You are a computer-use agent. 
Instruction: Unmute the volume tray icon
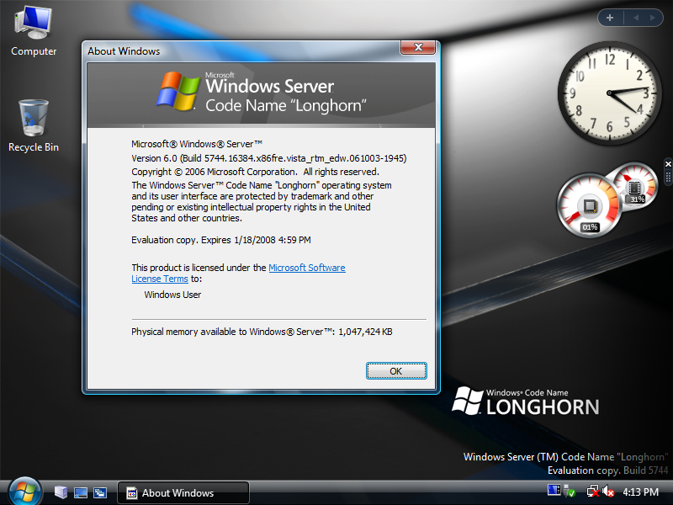coord(608,491)
